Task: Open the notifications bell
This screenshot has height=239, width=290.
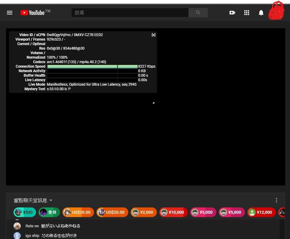Action: pos(261,13)
